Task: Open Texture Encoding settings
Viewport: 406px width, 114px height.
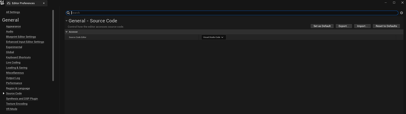Action: 17,104
